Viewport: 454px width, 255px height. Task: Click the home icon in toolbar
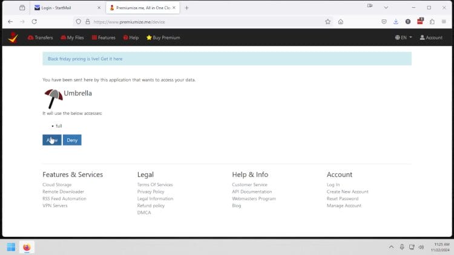[341, 21]
